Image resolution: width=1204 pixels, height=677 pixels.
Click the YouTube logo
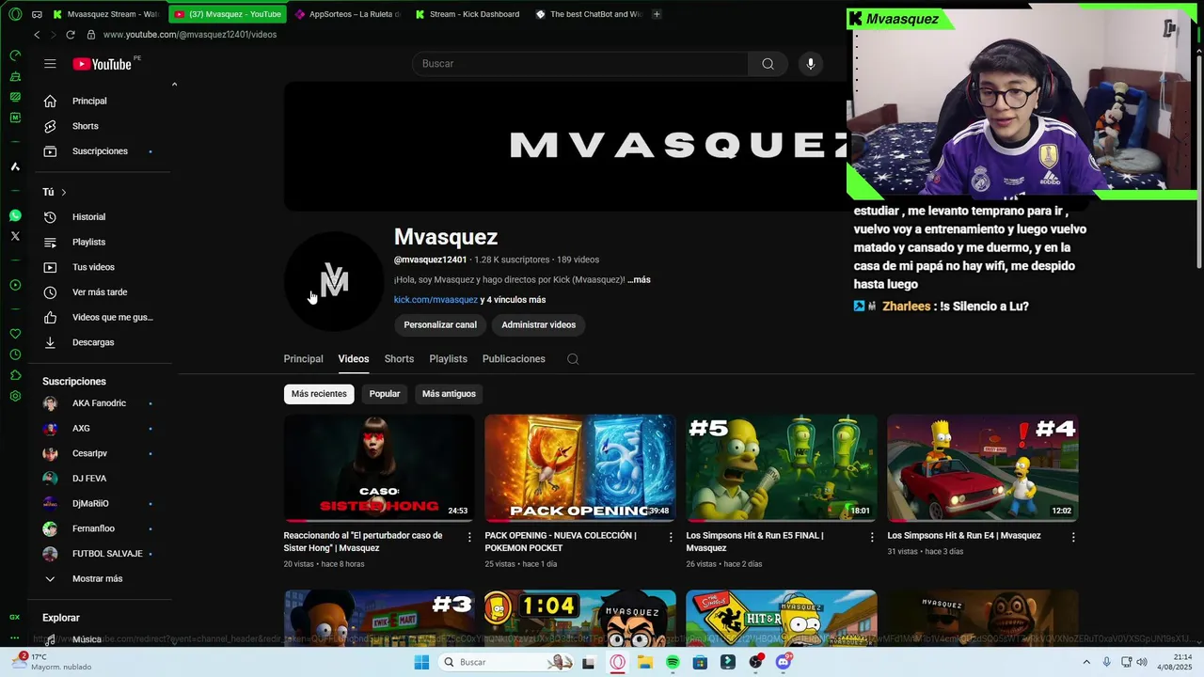click(x=102, y=64)
